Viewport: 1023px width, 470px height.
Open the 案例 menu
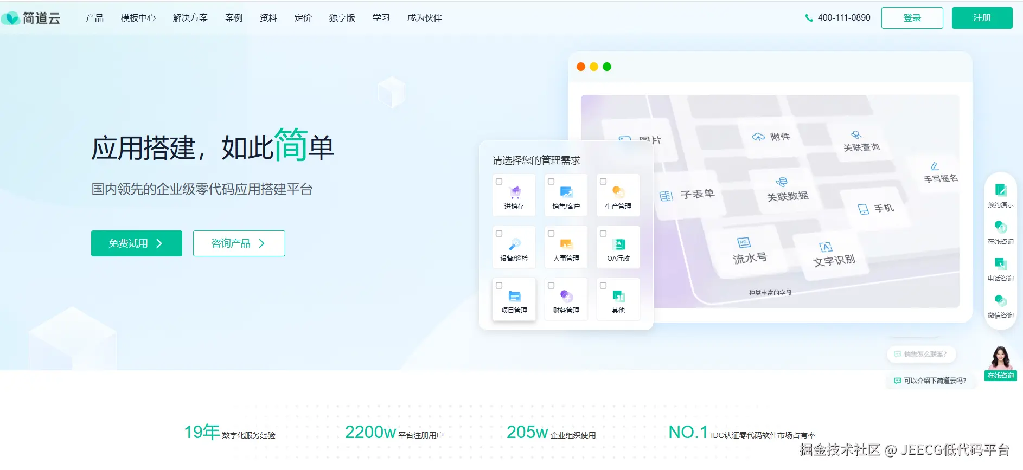234,18
